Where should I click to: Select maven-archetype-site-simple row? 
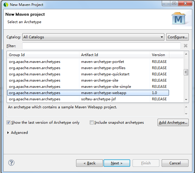click(x=88, y=87)
